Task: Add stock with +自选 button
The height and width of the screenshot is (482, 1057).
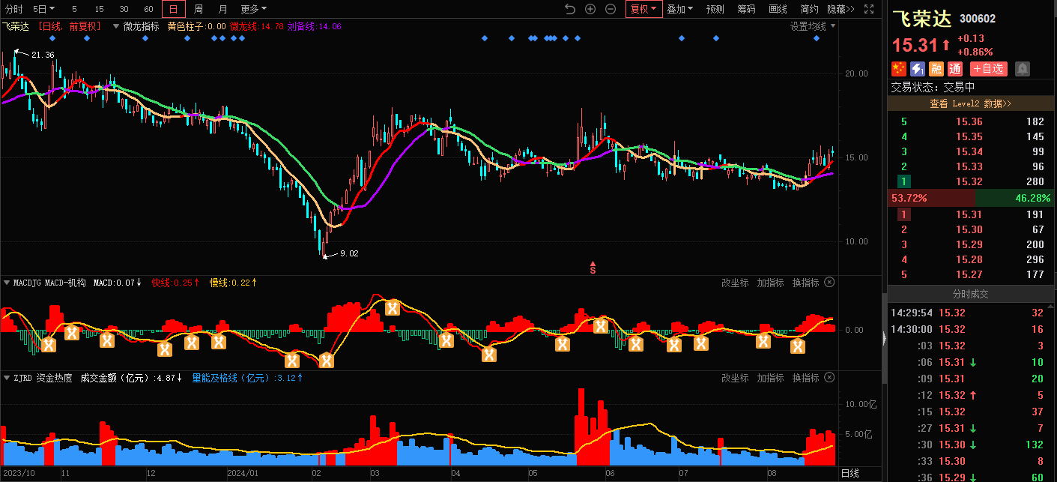Action: click(988, 69)
